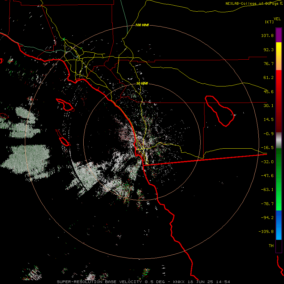Click the [KT] units label
Image resolution: width=284 pixels, height=284 pixels.
269,22
